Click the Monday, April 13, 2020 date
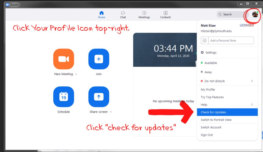263x152 pixels. [173, 56]
